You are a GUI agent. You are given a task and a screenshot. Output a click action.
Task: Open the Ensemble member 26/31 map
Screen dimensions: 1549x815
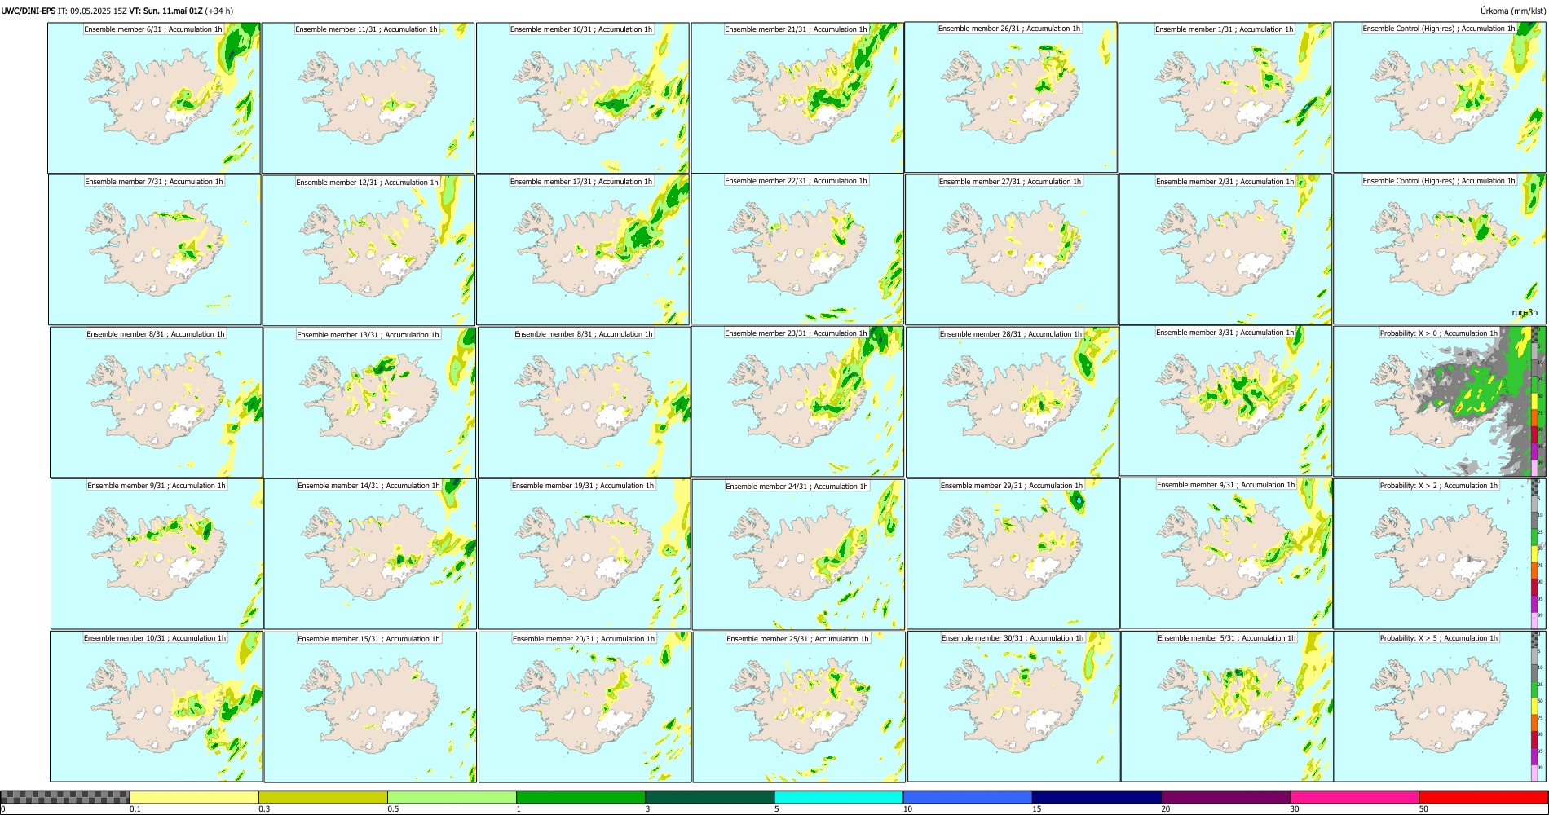1011,97
